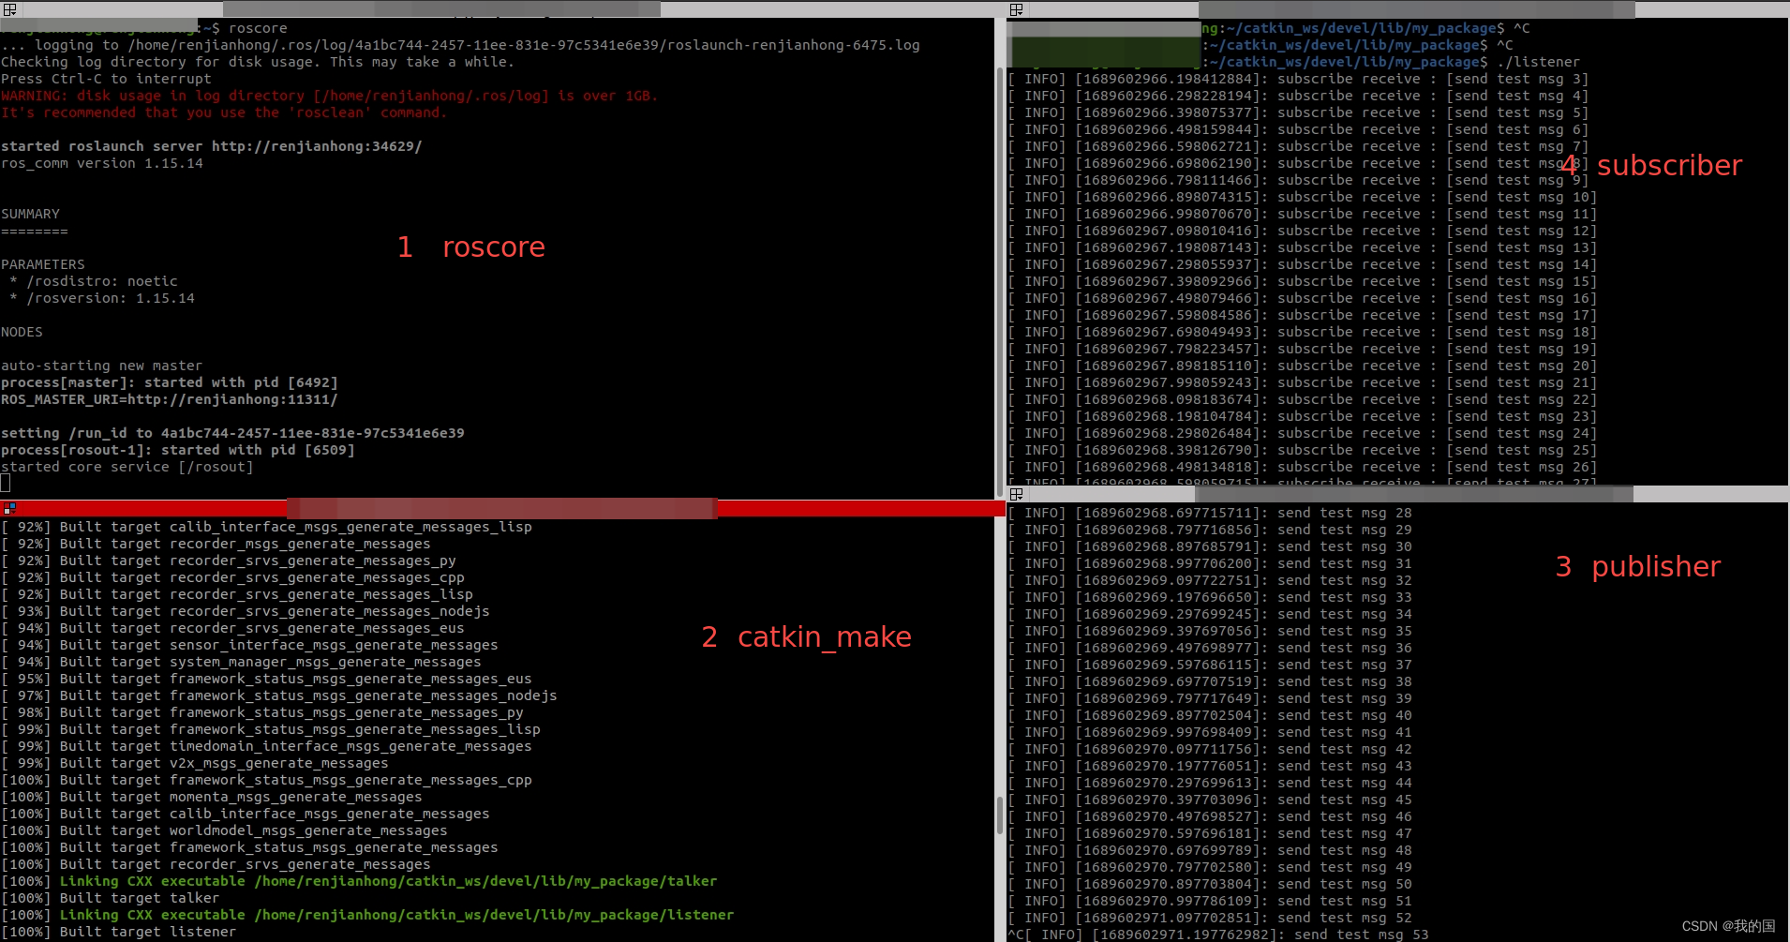Click the green 'Linking CXX executable .../talker' line
Screen dimensions: 1790x942
(x=359, y=881)
